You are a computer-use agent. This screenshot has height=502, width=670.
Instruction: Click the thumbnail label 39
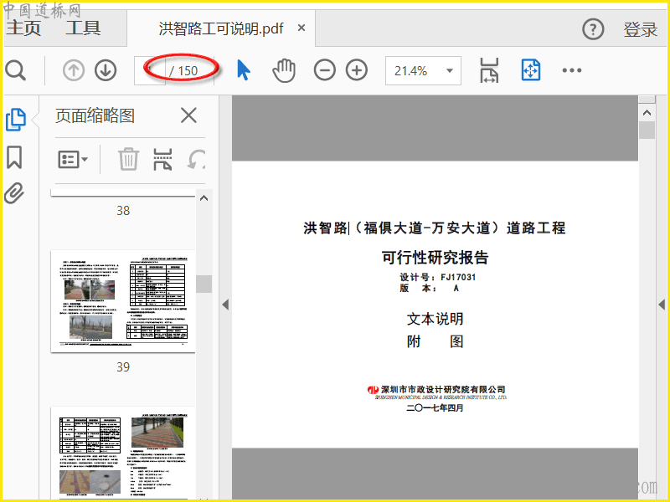pos(123,367)
